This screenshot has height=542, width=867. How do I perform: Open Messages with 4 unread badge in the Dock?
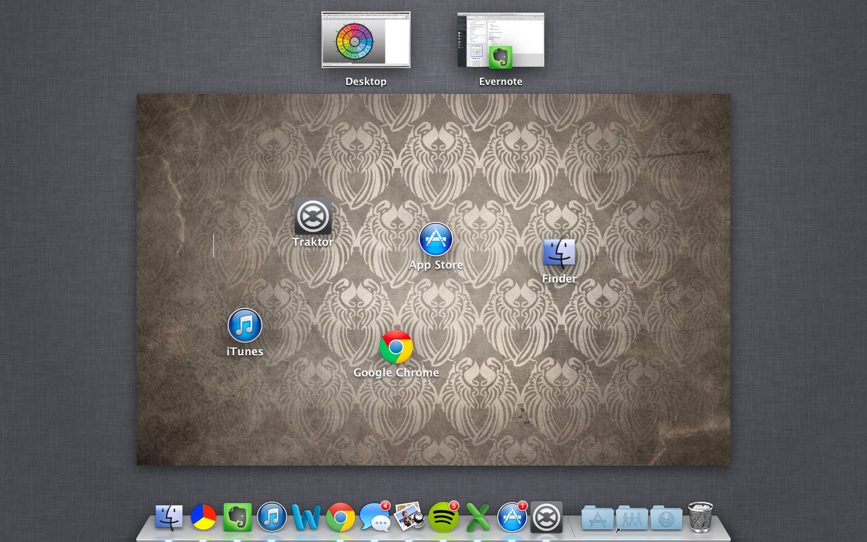(375, 517)
